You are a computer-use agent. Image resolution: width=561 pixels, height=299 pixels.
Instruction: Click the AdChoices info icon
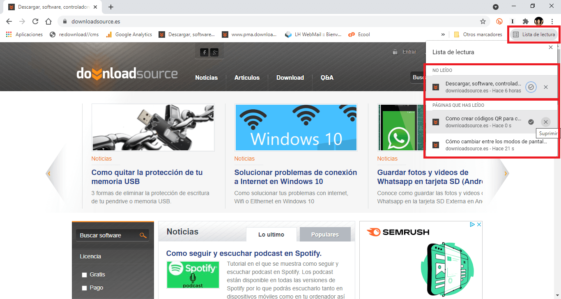tap(473, 225)
